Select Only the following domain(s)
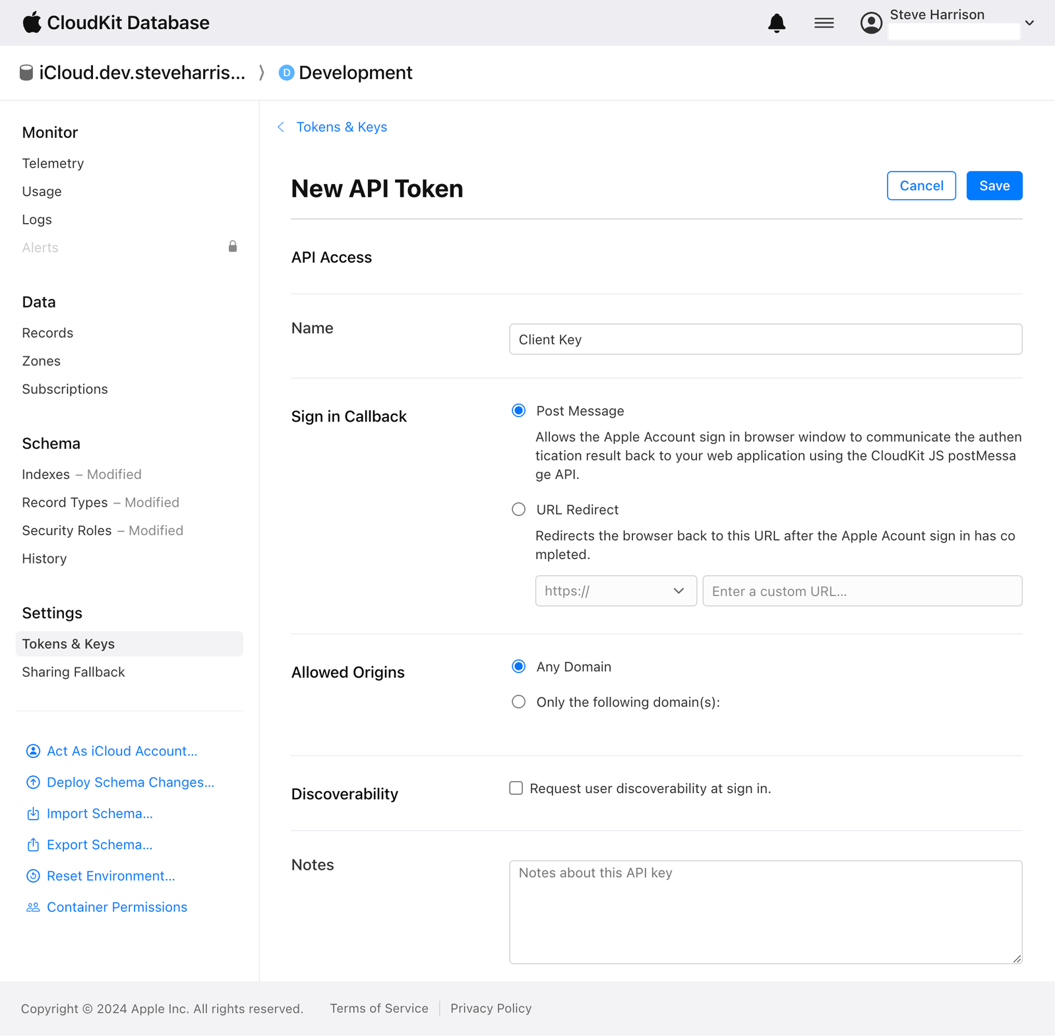The width and height of the screenshot is (1055, 1036). 518,701
